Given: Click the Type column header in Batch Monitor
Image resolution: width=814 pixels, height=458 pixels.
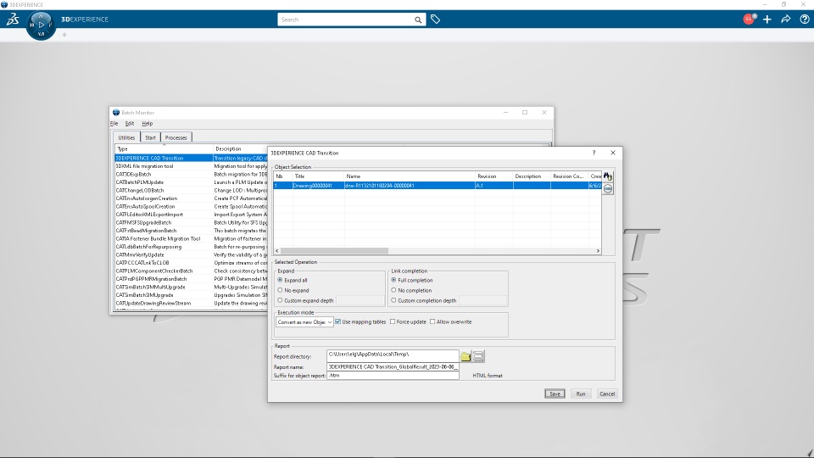Looking at the screenshot, I should pyautogui.click(x=164, y=149).
